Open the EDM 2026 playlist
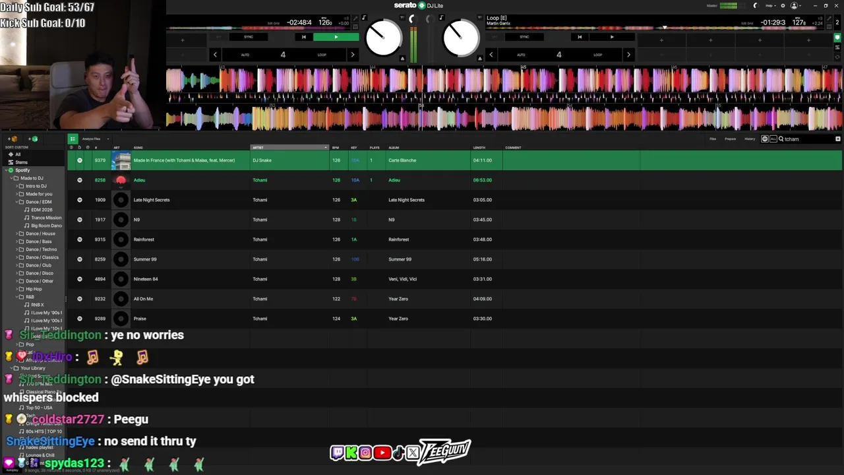The height and width of the screenshot is (475, 844). (41, 210)
